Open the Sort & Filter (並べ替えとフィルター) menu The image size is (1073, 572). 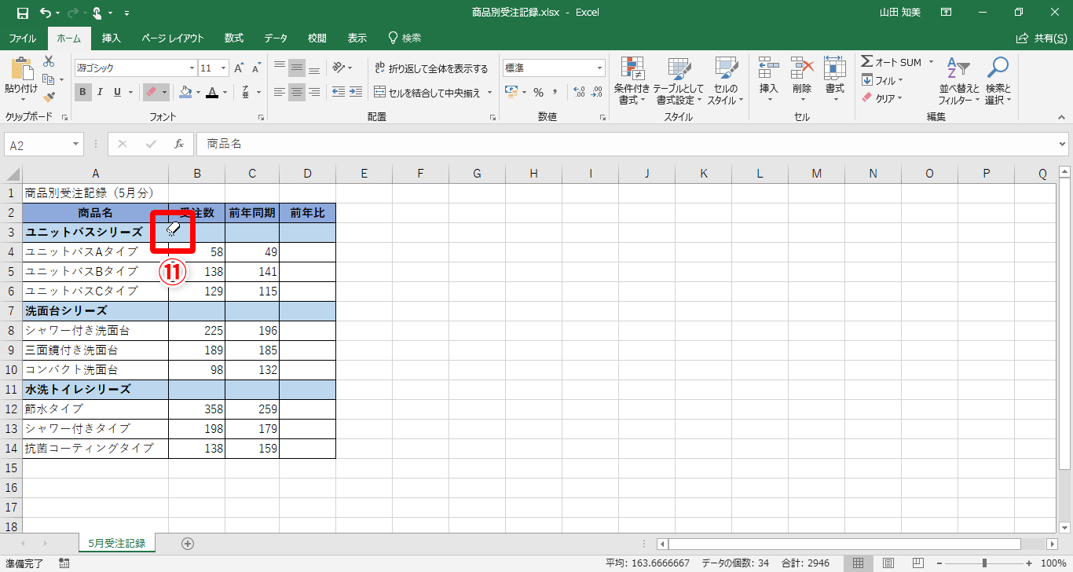[958, 81]
